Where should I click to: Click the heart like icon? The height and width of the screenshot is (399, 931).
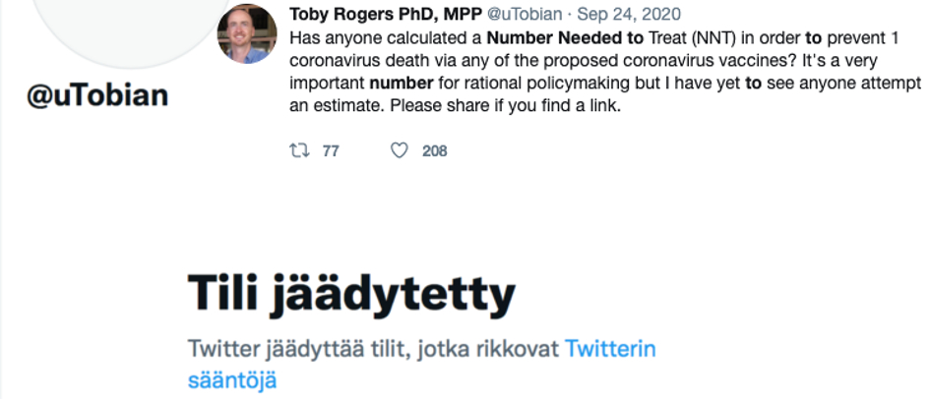[x=400, y=150]
